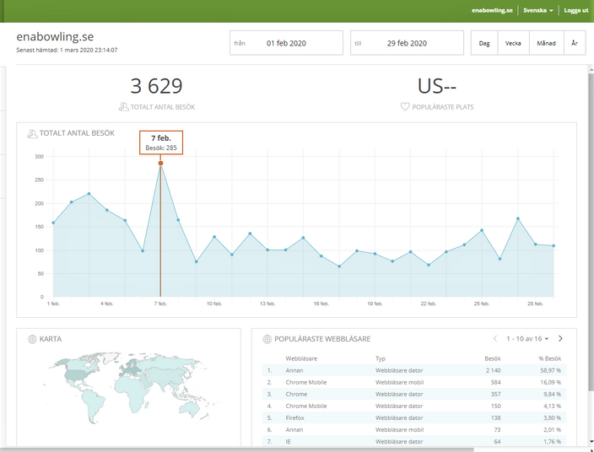The image size is (594, 452).
Task: Click the Senast hämtad timestamp text
Action: click(x=67, y=50)
